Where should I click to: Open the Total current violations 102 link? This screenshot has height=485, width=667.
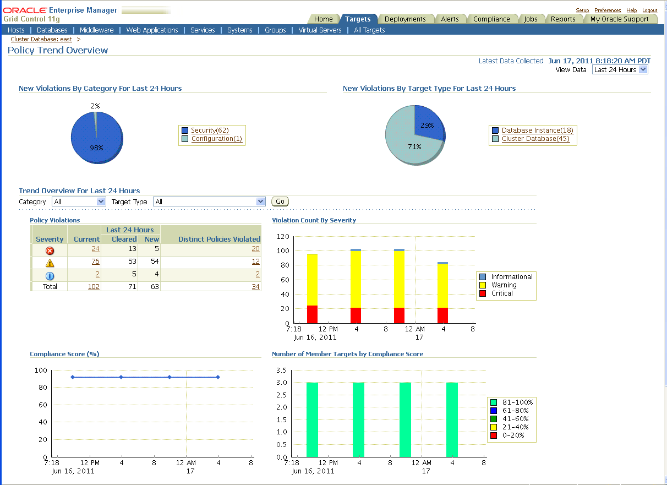(94, 287)
